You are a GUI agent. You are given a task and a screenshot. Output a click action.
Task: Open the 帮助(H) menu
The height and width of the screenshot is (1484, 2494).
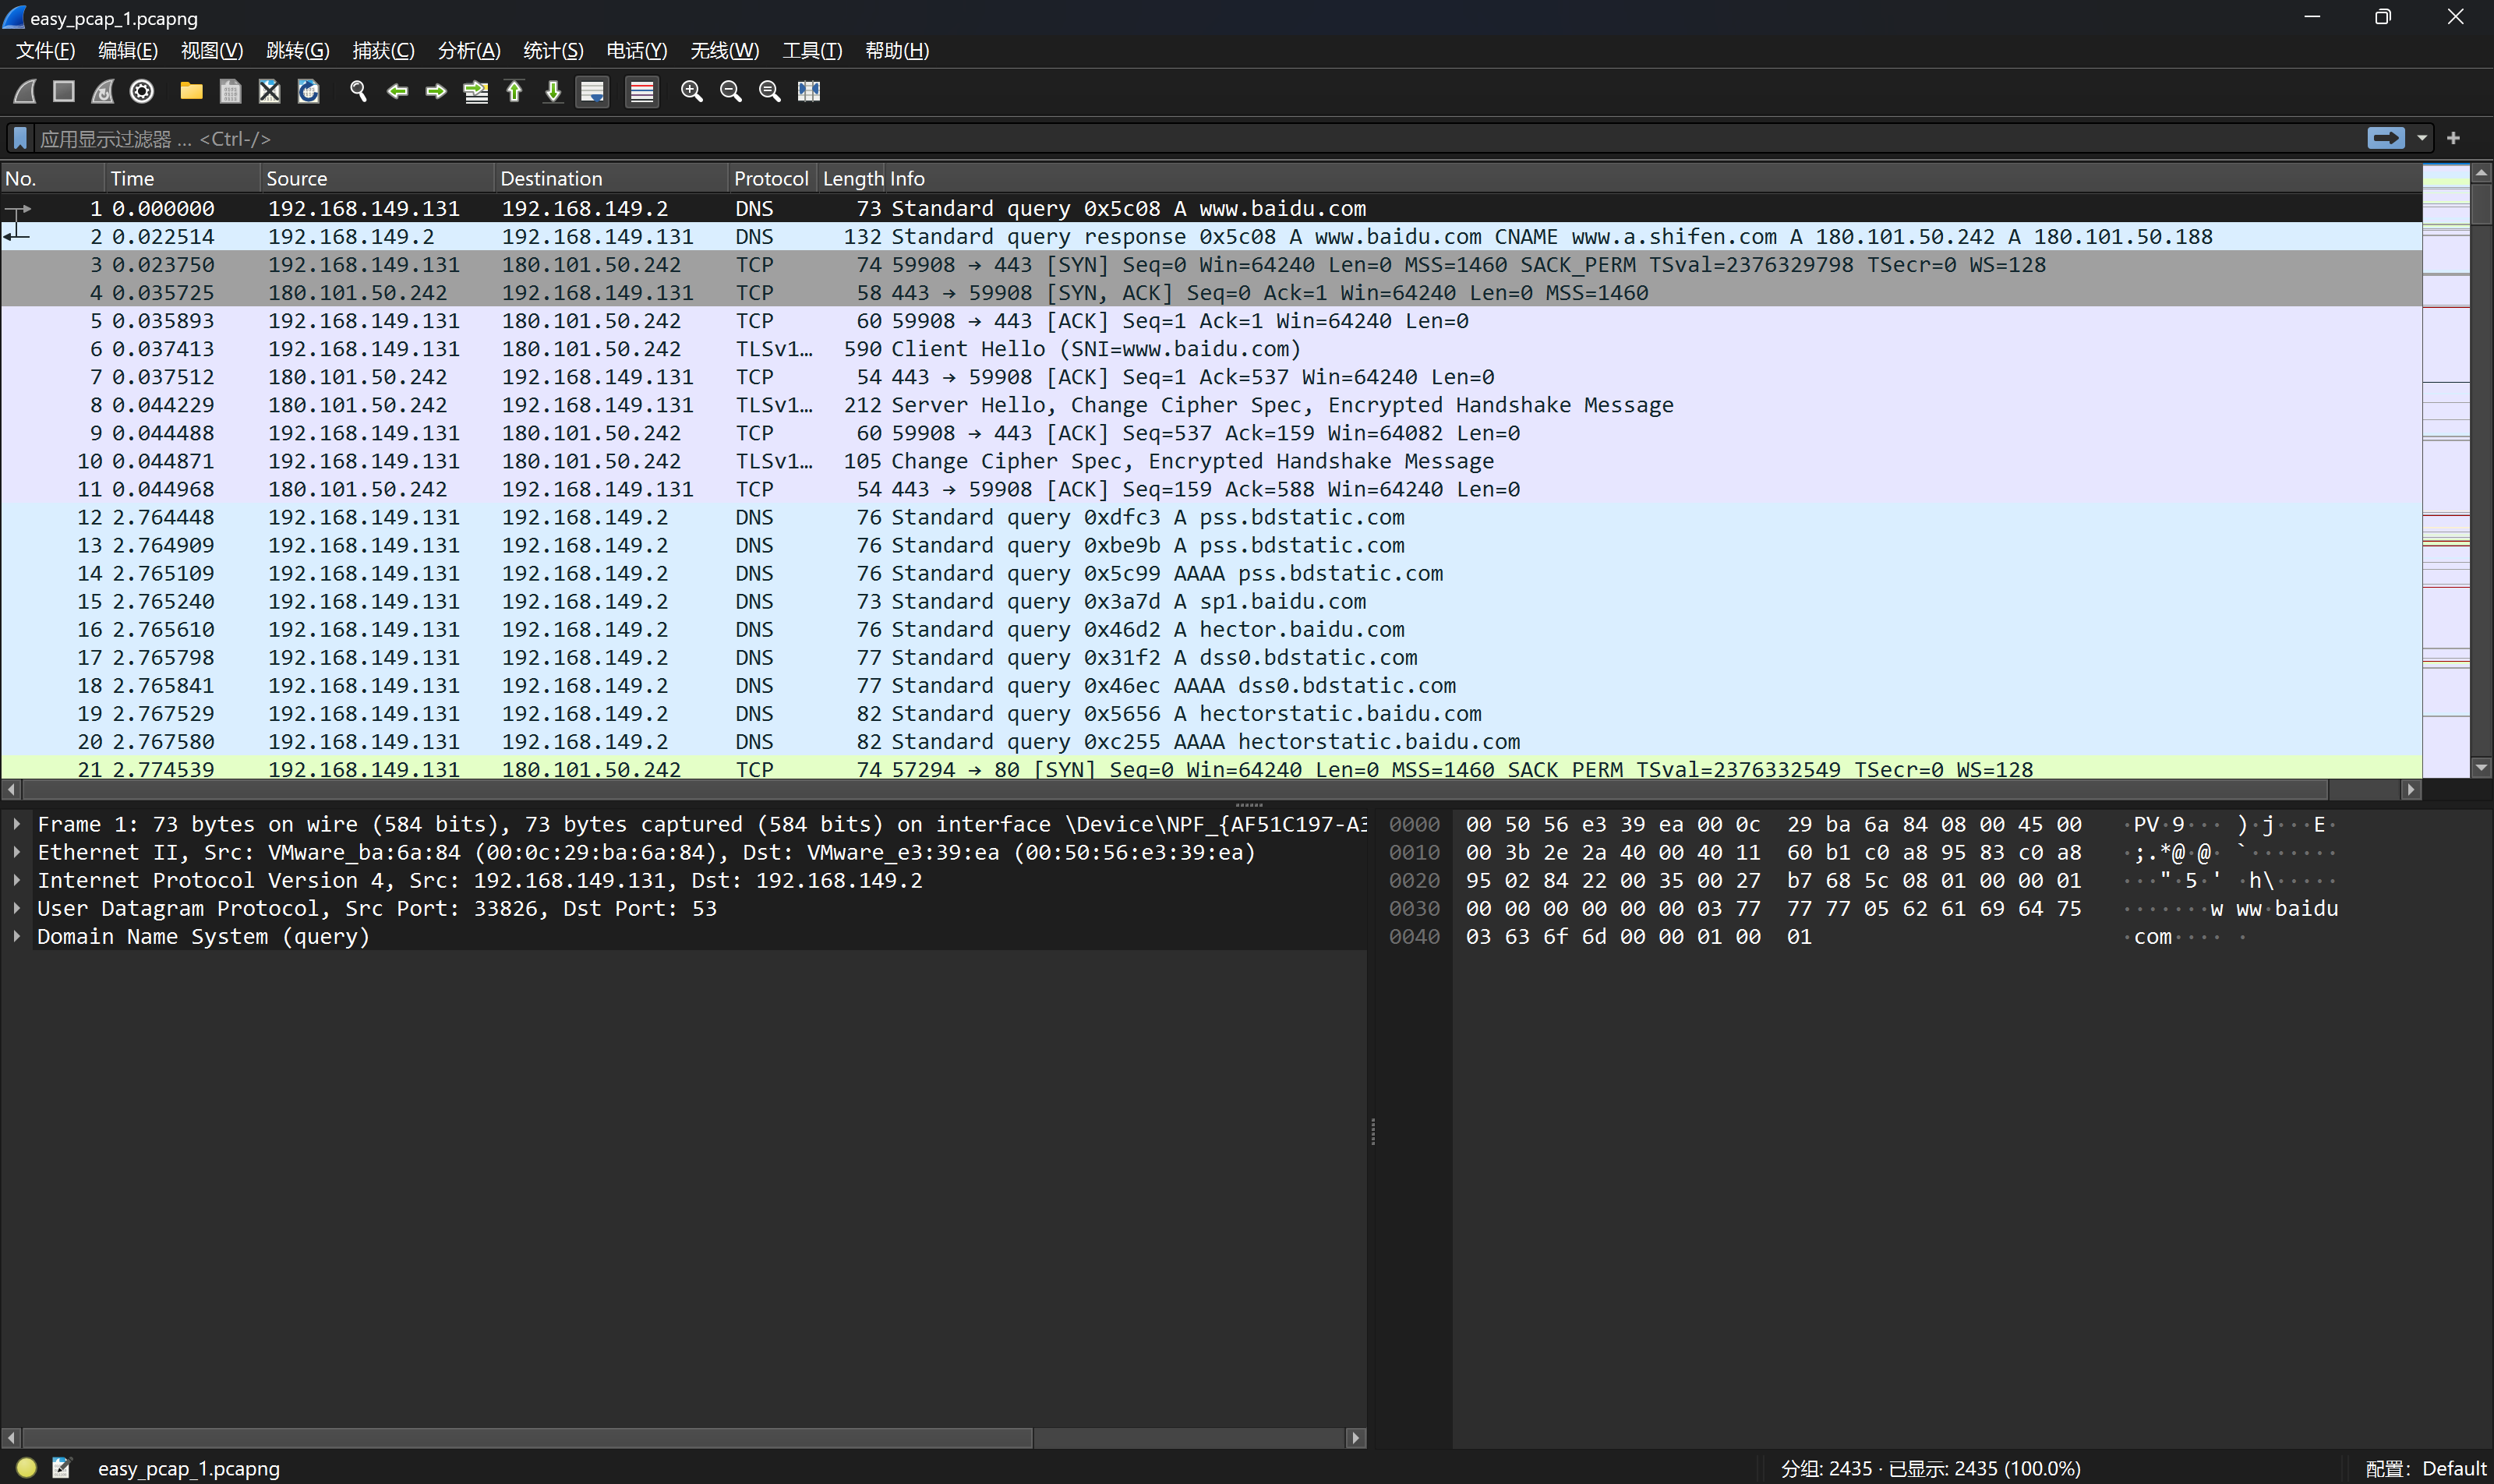(x=897, y=50)
